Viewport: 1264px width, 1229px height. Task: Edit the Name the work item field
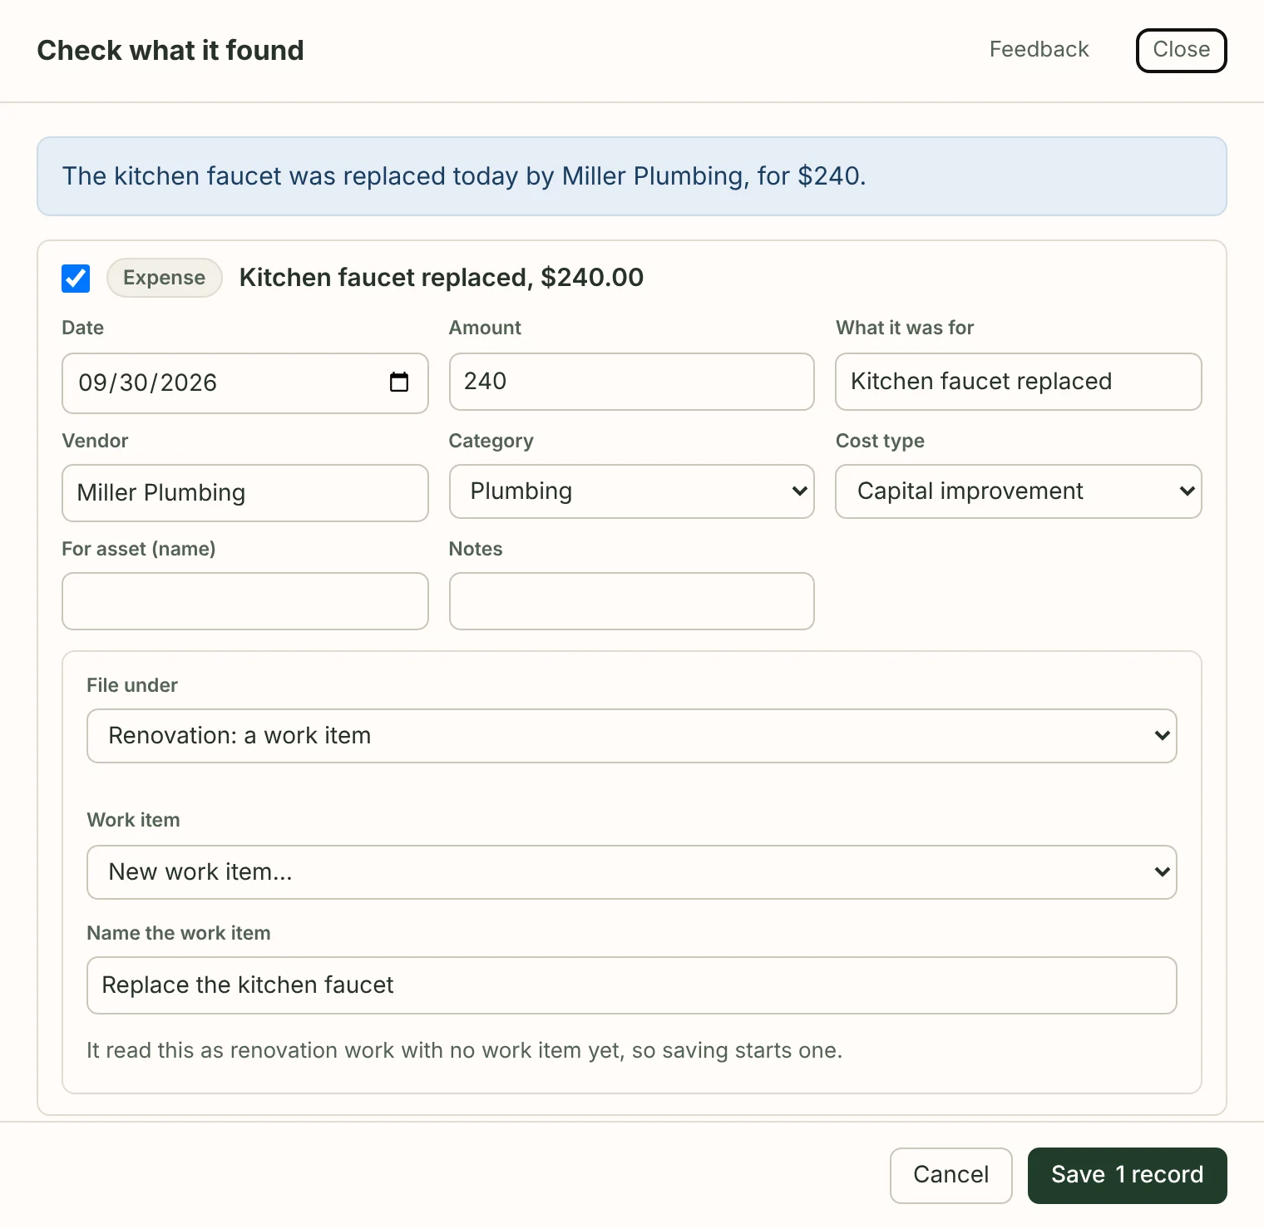632,985
